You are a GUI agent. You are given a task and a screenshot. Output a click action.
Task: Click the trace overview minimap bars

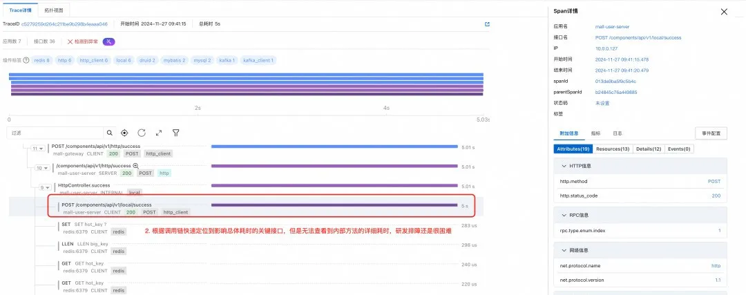pos(246,85)
